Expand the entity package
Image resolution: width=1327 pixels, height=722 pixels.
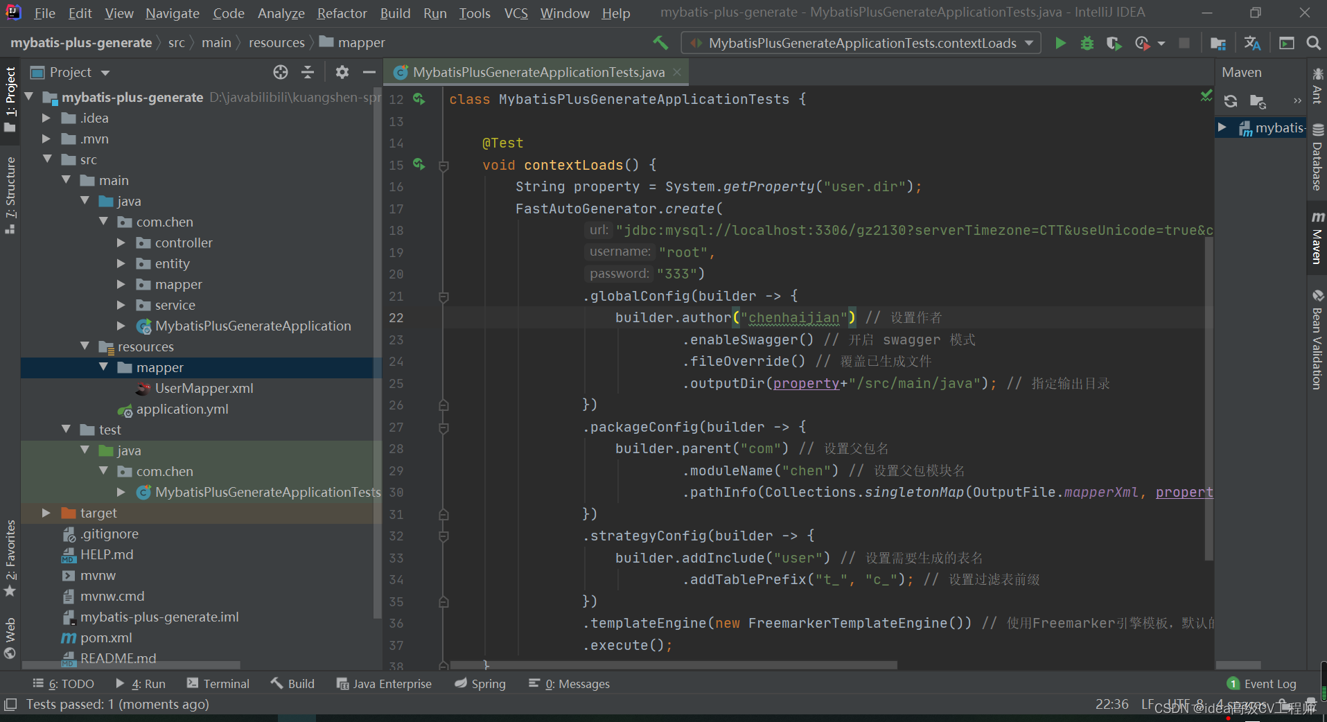coord(121,263)
